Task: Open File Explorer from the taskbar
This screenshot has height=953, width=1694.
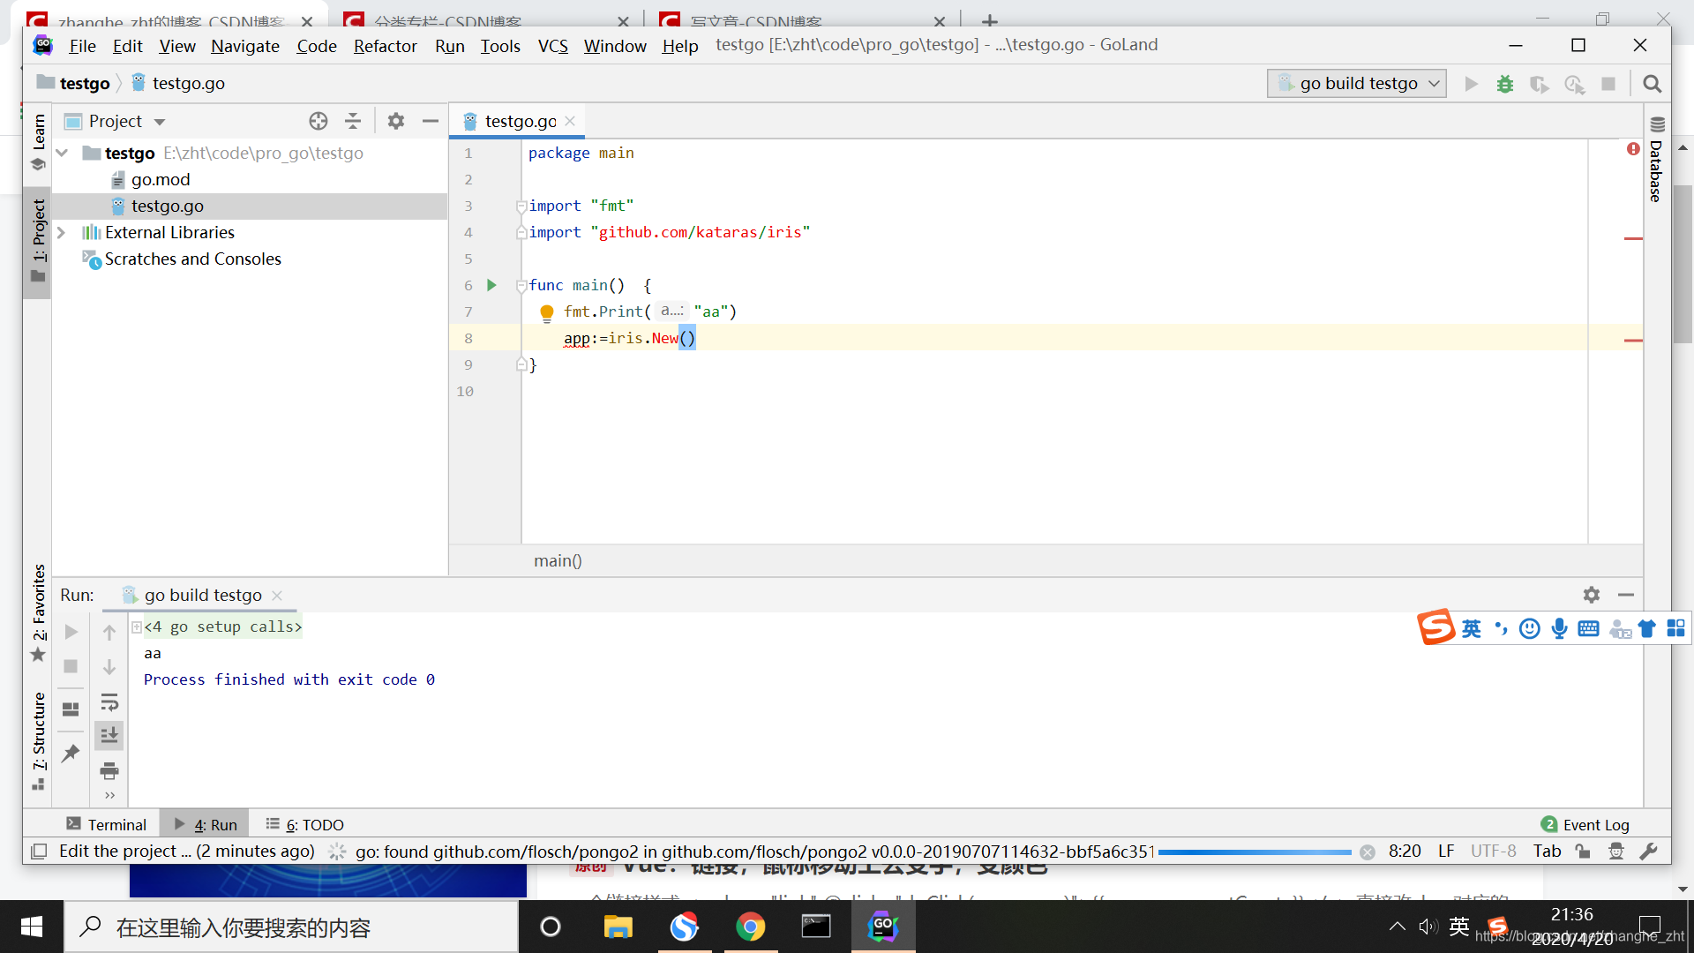Action: coord(618,927)
